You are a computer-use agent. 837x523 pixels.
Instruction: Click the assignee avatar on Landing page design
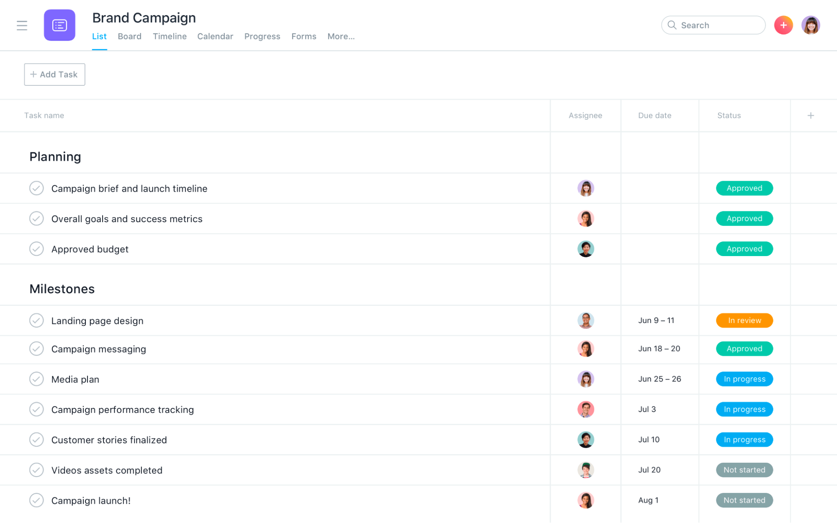tap(586, 320)
